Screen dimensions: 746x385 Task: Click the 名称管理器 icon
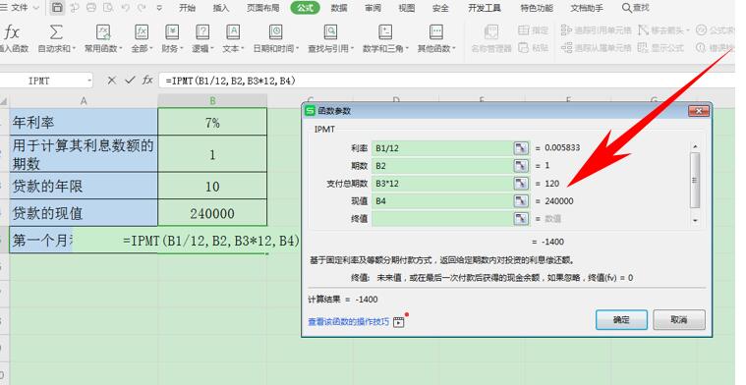pos(491,32)
